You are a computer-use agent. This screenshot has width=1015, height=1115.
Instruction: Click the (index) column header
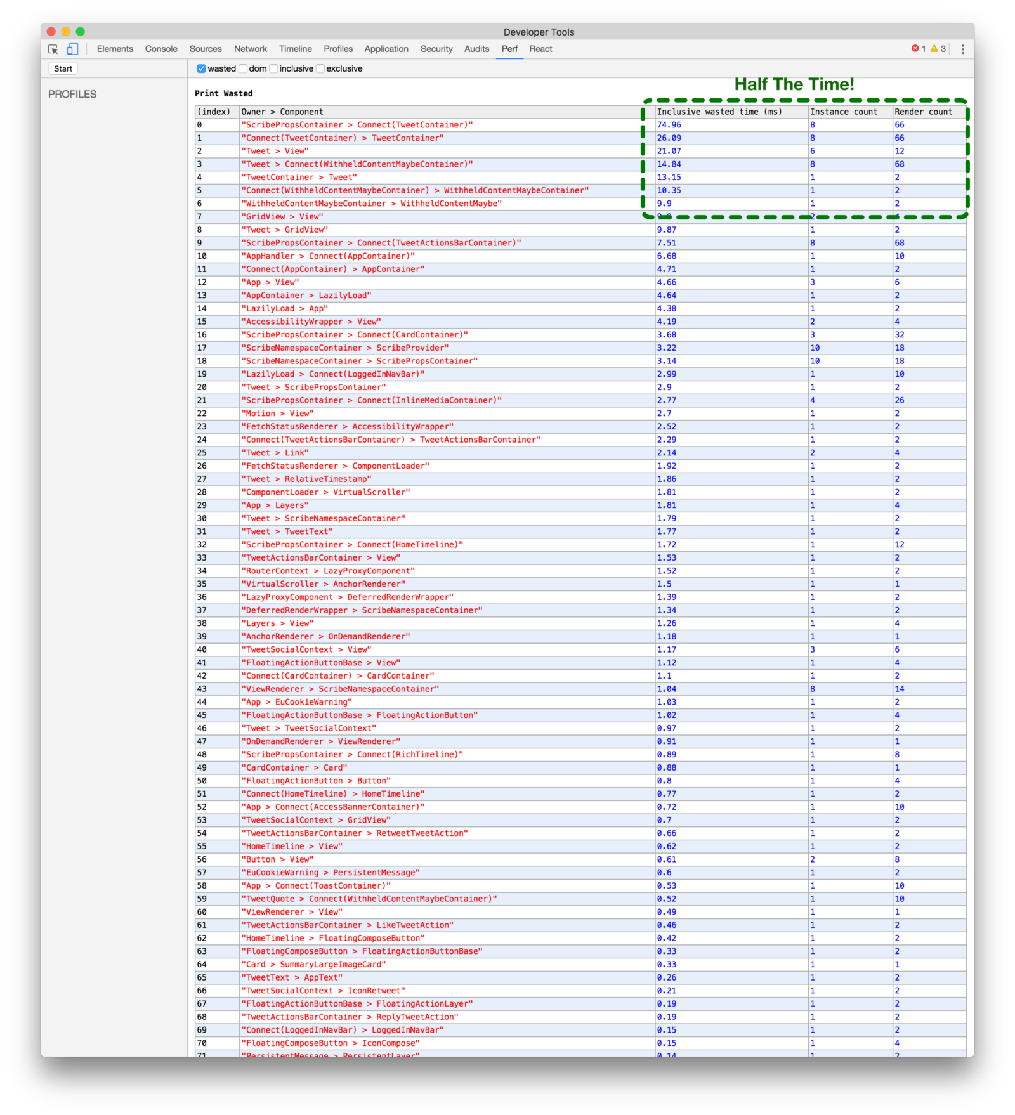tap(217, 112)
